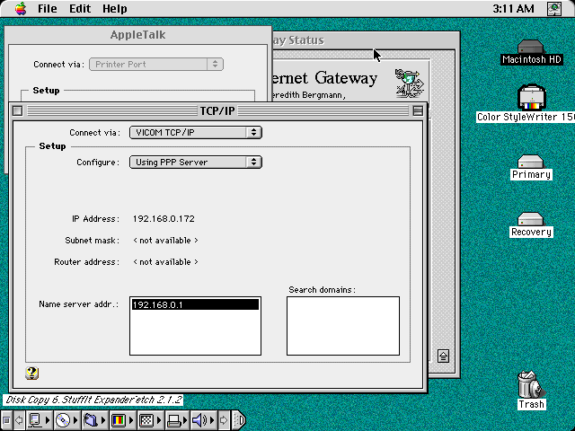The image size is (575, 431).
Task: Open AppleTalk Connect via Printer Port dropdown
Action: 156,64
